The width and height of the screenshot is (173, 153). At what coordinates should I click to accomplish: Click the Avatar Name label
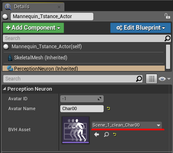[22, 108]
